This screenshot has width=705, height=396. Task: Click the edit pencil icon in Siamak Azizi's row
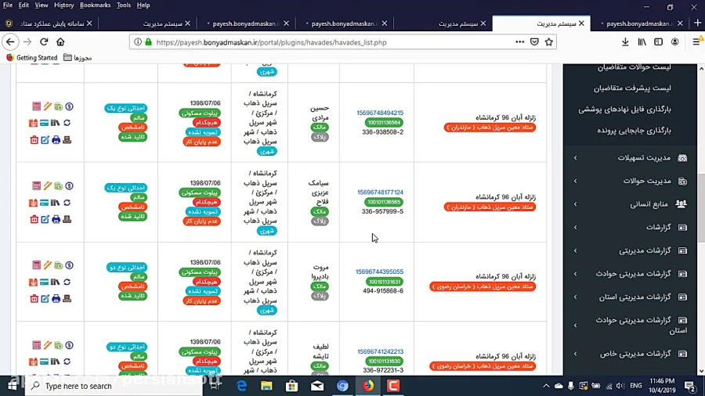pos(45,219)
